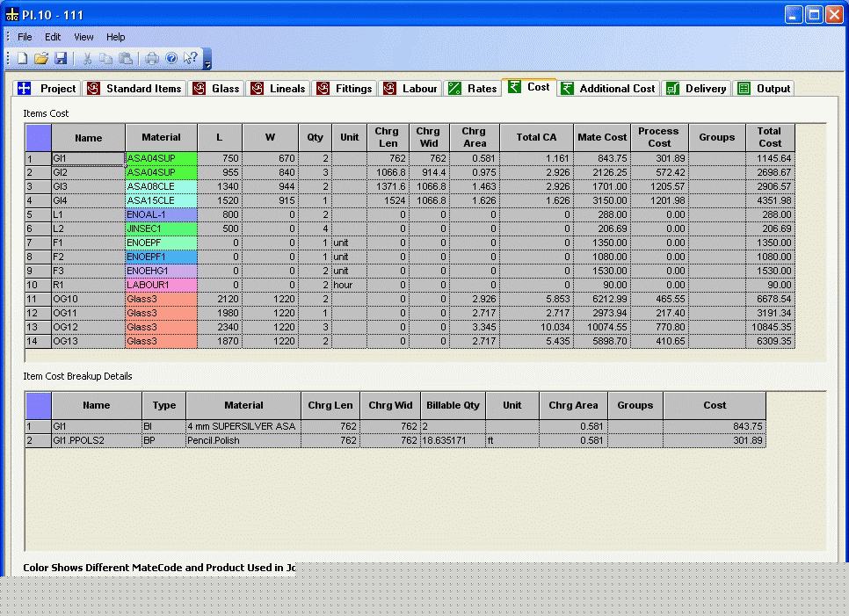
Task: Go to the Glass tab
Action: point(216,89)
